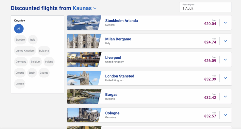
Task: Filter flights by Sweden
Action: pos(20,40)
